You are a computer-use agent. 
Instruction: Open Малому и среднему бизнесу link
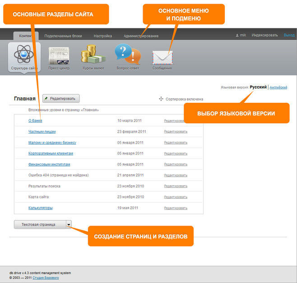coord(52,143)
